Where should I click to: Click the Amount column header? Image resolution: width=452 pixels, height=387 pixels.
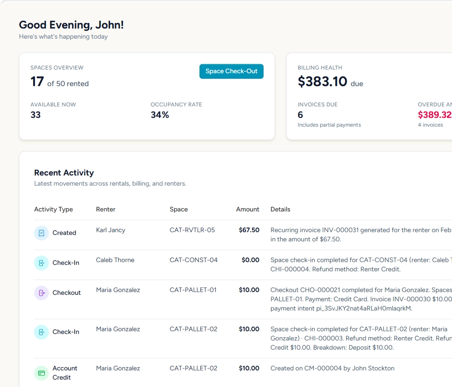point(247,209)
